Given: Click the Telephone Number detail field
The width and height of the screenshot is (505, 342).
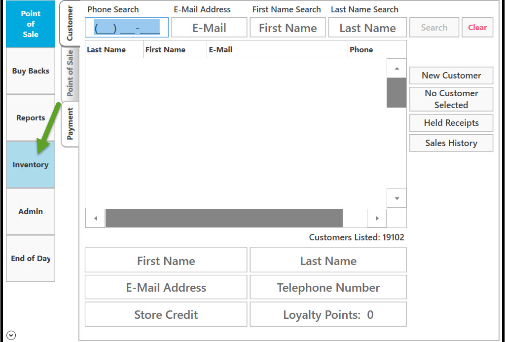Looking at the screenshot, I should click(x=328, y=287).
